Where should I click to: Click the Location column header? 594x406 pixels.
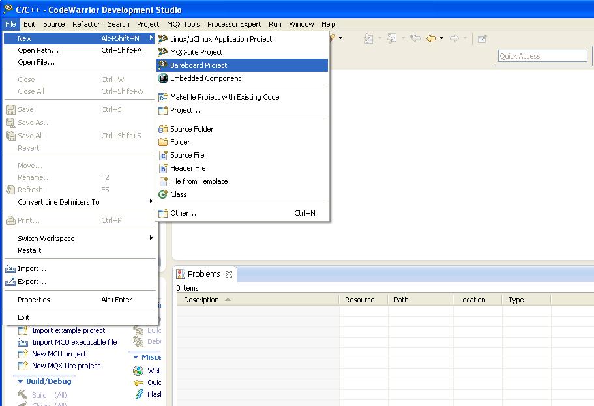click(x=478, y=300)
